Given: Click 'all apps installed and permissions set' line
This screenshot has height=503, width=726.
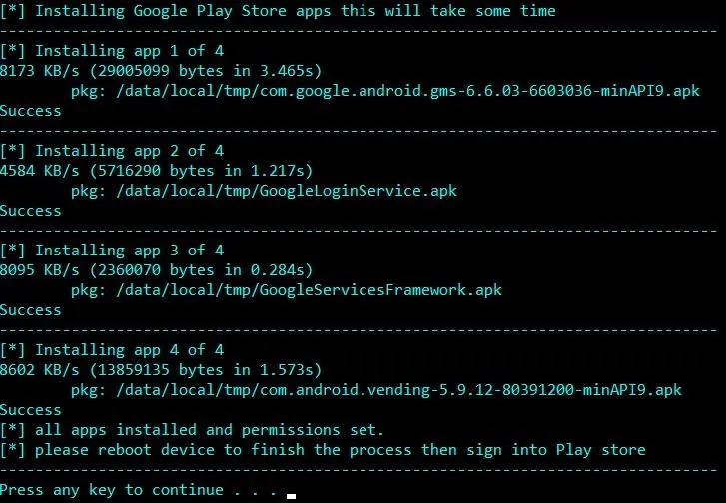Looking at the screenshot, I should pyautogui.click(x=192, y=430).
